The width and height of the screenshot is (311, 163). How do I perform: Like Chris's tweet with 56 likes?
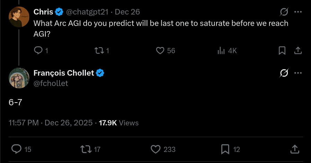coord(160,51)
